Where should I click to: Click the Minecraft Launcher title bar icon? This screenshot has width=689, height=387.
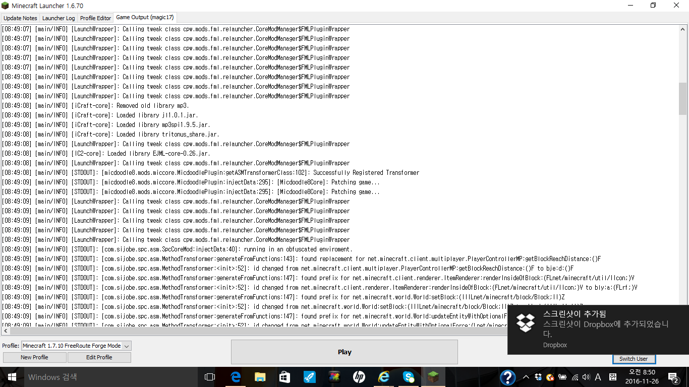click(x=5, y=5)
